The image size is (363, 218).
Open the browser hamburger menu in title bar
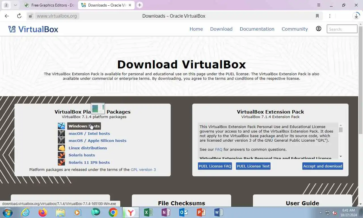pyautogui.click(x=319, y=5)
